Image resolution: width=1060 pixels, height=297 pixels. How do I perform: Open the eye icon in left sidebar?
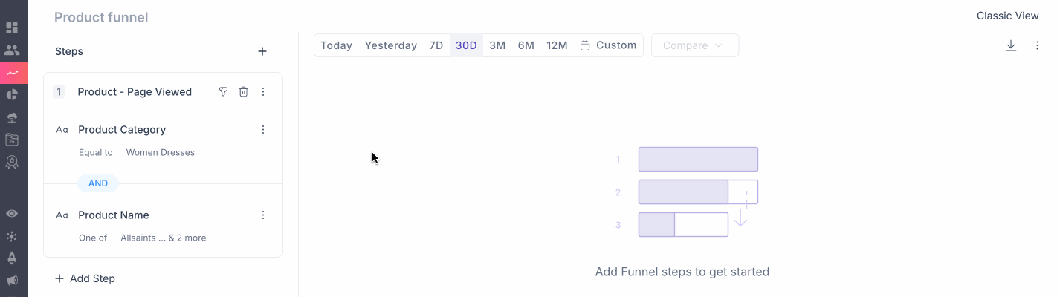(x=12, y=214)
